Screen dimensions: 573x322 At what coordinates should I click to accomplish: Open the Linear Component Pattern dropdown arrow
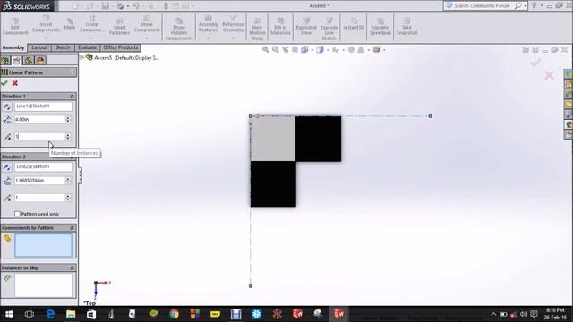click(91, 38)
